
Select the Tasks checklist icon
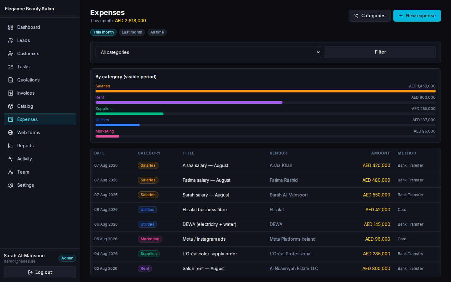11,67
